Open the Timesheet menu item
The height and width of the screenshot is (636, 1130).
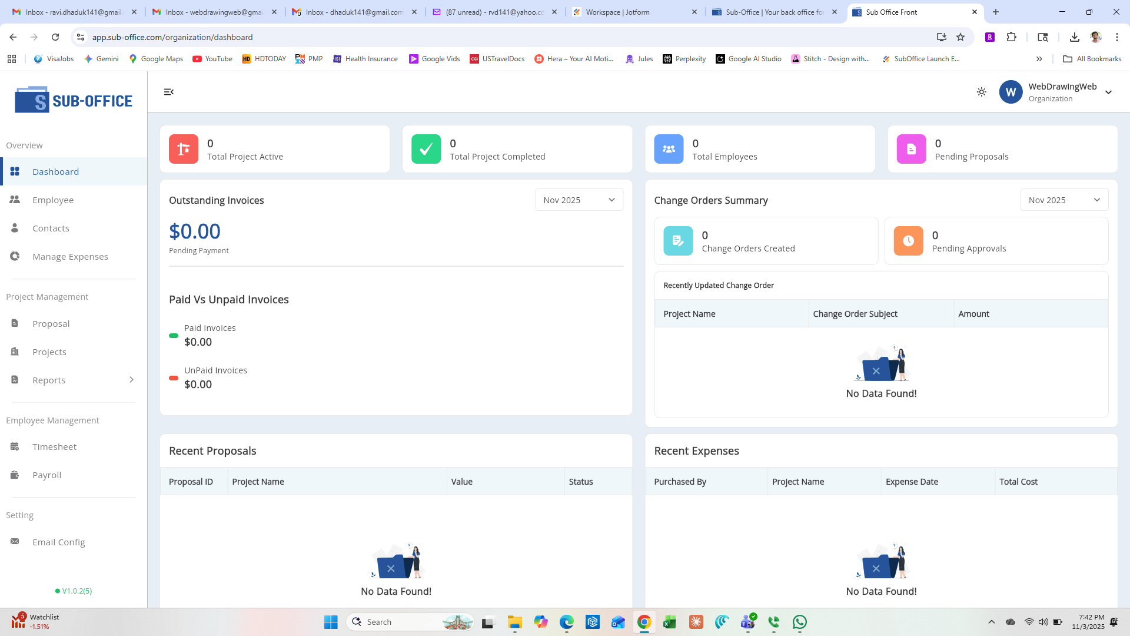(54, 447)
